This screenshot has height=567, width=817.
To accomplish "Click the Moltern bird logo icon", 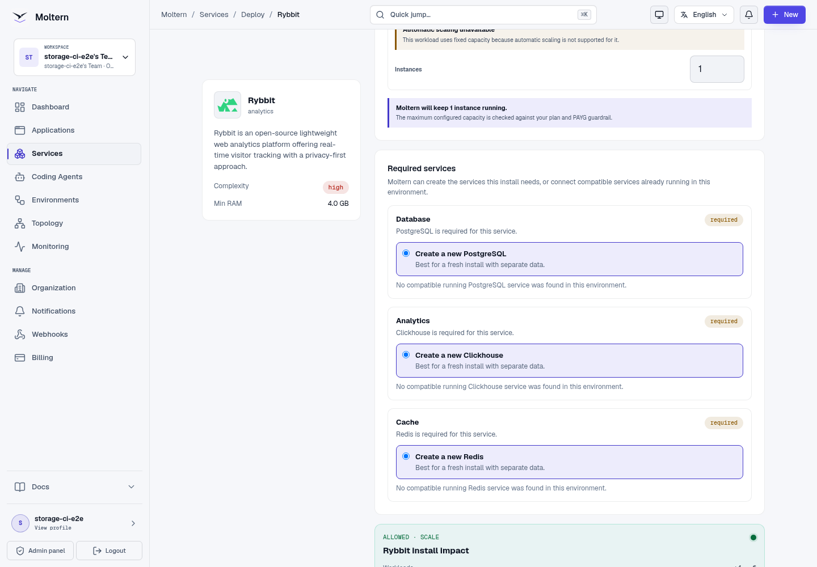I will point(20,17).
